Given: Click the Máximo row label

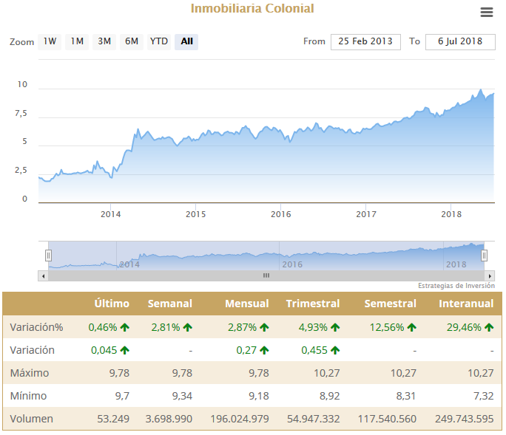Looking at the screenshot, I should click(30, 373).
